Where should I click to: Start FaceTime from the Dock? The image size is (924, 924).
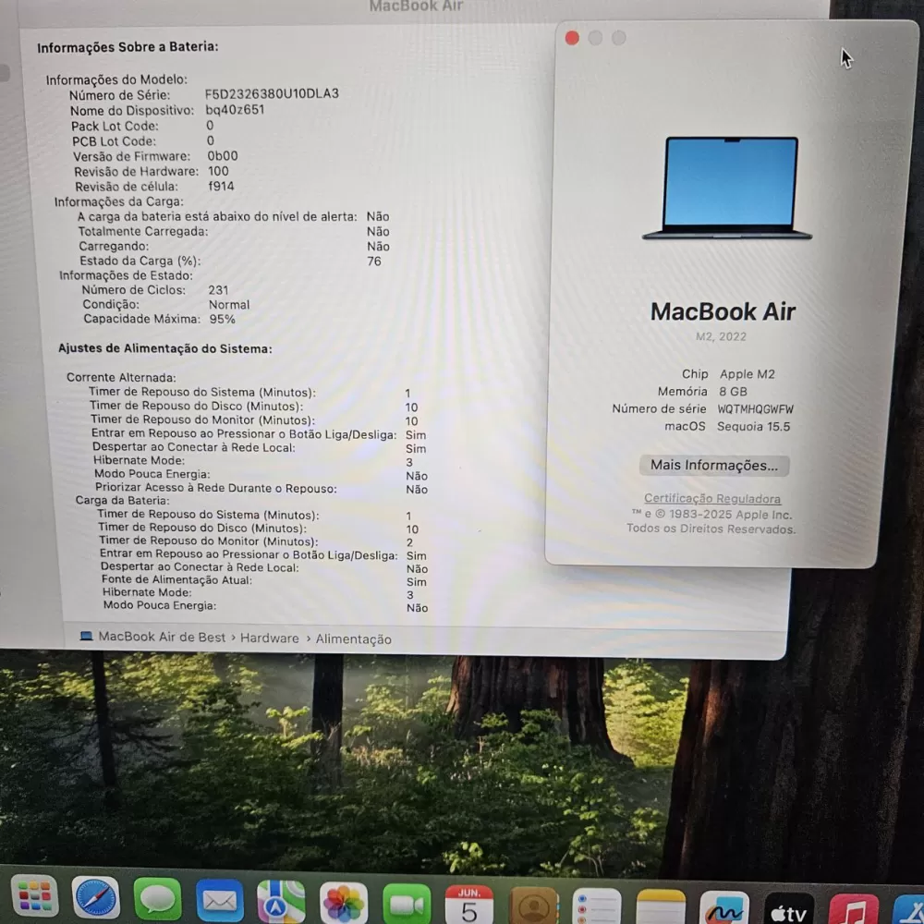407,905
